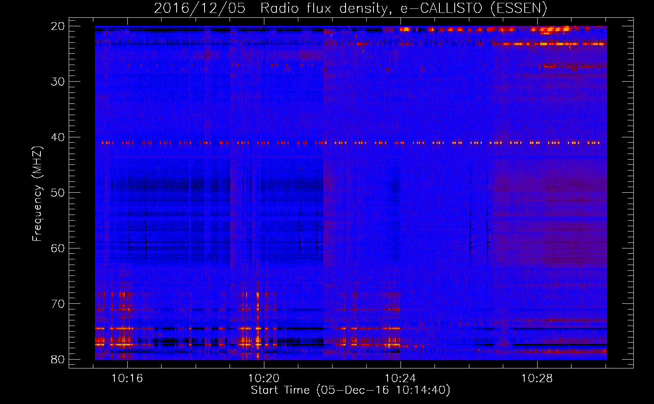Click the 80 frequency tick label

click(58, 359)
